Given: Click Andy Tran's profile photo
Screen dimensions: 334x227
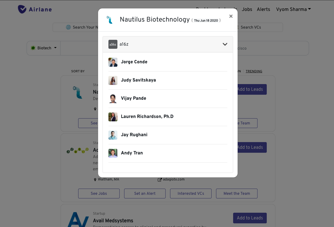Looking at the screenshot, I should [113, 153].
